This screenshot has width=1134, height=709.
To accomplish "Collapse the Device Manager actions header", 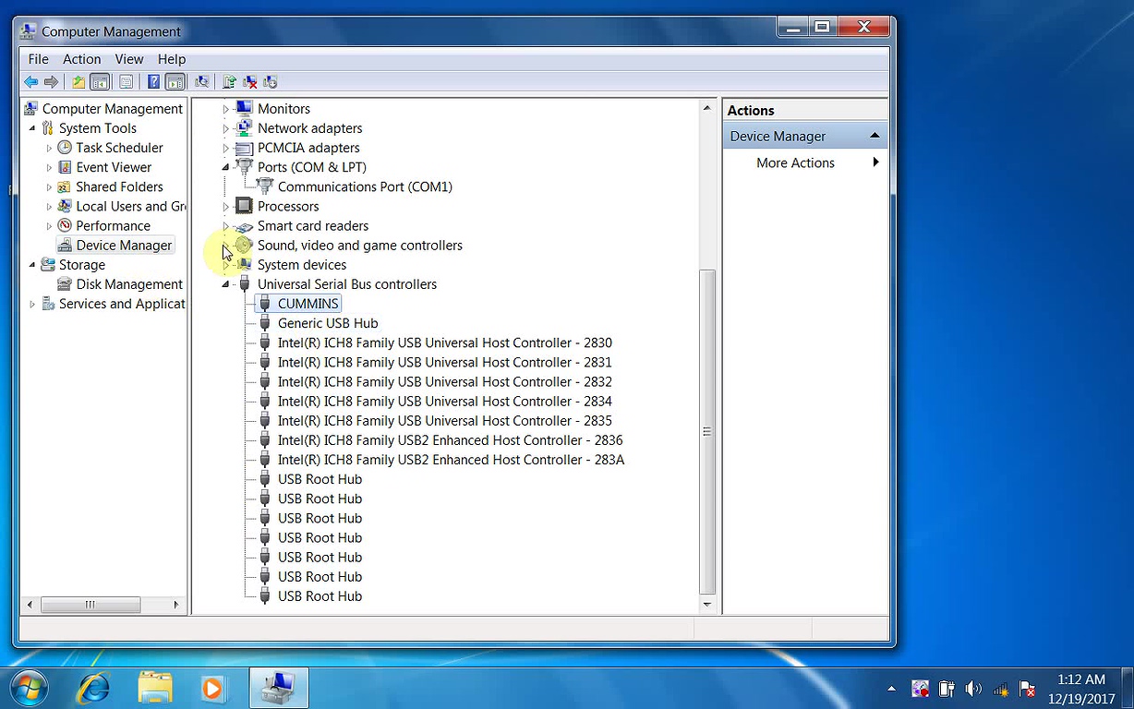I will [874, 136].
